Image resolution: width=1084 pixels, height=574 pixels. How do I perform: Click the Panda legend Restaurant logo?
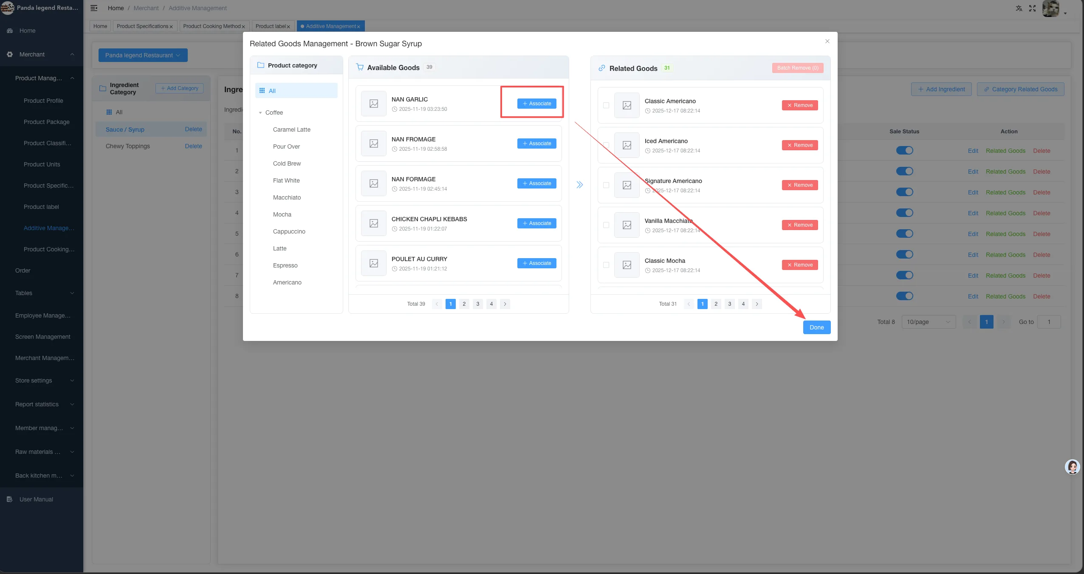[8, 8]
